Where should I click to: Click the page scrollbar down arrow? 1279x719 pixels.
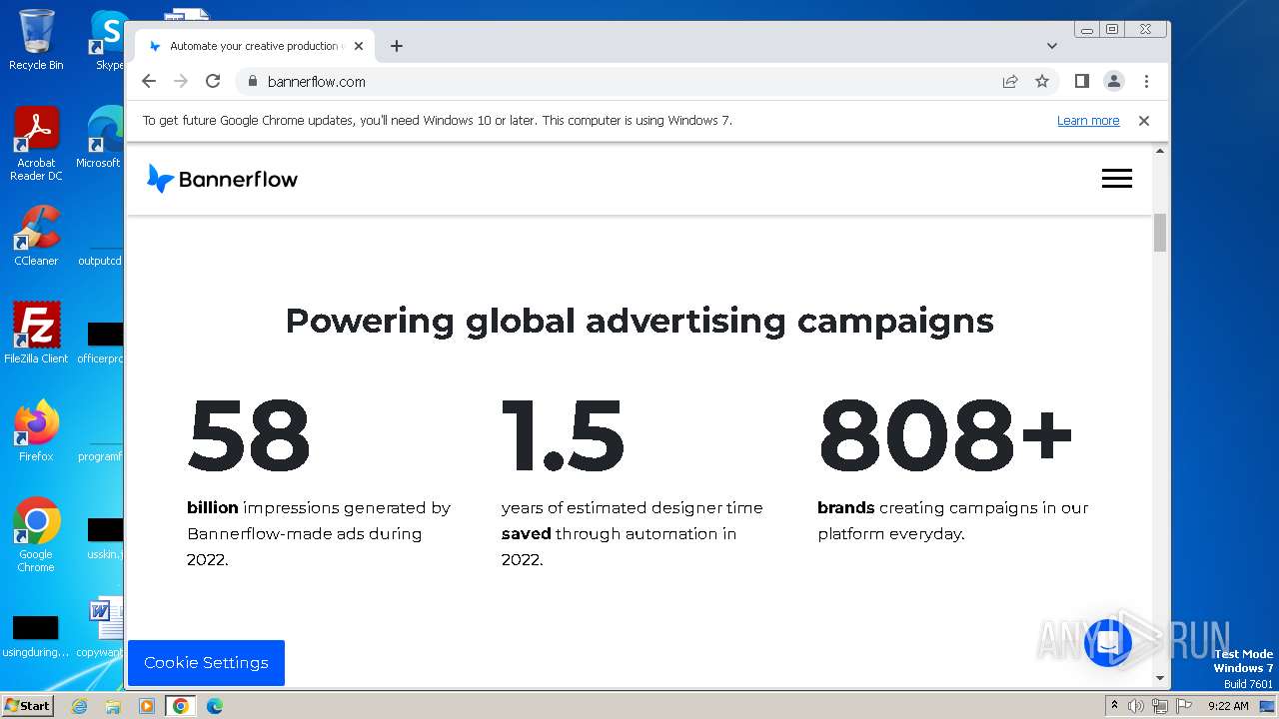[x=1160, y=678]
